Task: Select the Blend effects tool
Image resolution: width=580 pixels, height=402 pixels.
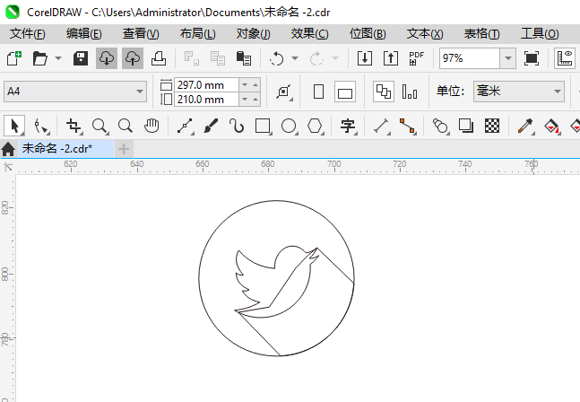Action: (441, 126)
